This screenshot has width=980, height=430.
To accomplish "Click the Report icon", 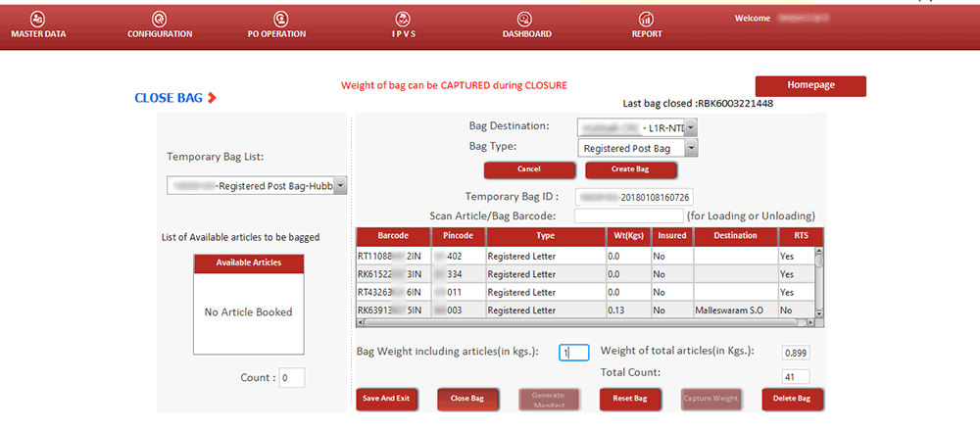I will 646,19.
